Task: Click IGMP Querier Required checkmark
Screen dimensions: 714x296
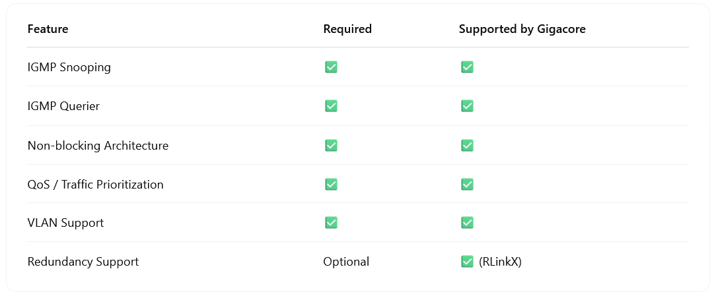Action: pyautogui.click(x=331, y=106)
